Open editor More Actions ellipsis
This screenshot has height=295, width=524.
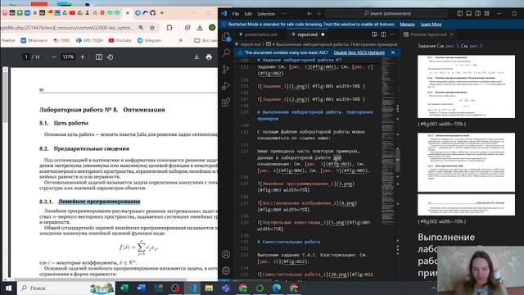point(392,34)
